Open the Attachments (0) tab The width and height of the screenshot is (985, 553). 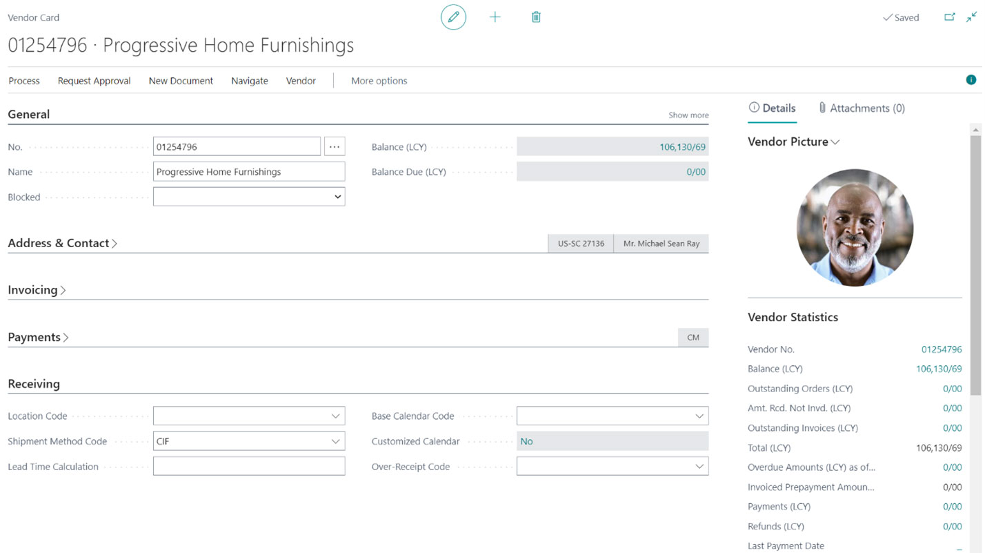(862, 108)
